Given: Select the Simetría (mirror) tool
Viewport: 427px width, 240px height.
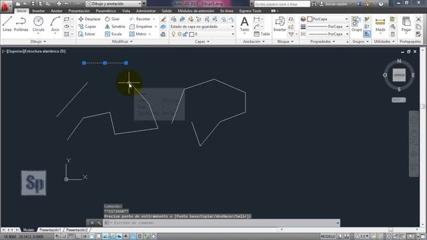Looking at the screenshot, I should click(115, 27).
